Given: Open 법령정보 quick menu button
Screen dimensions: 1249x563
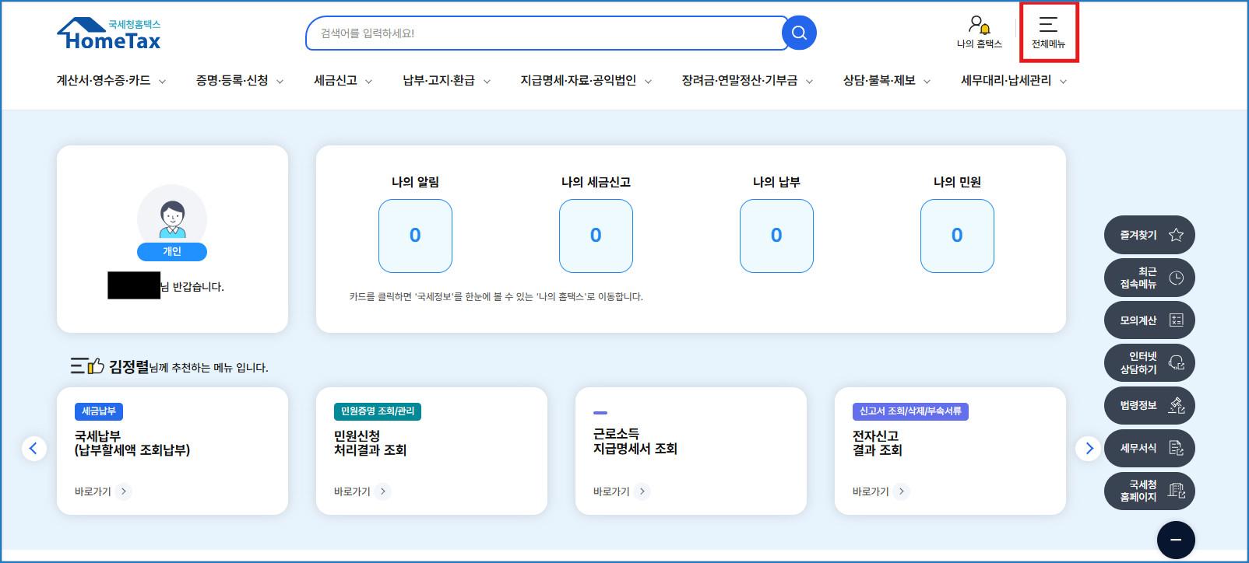Looking at the screenshot, I should coord(1149,405).
